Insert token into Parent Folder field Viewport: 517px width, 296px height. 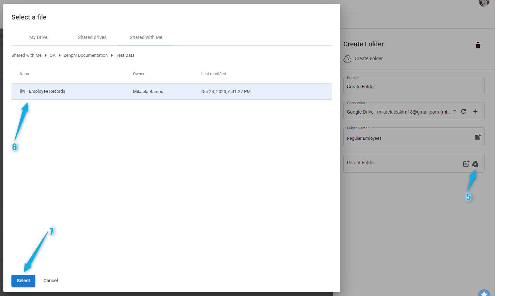point(466,164)
